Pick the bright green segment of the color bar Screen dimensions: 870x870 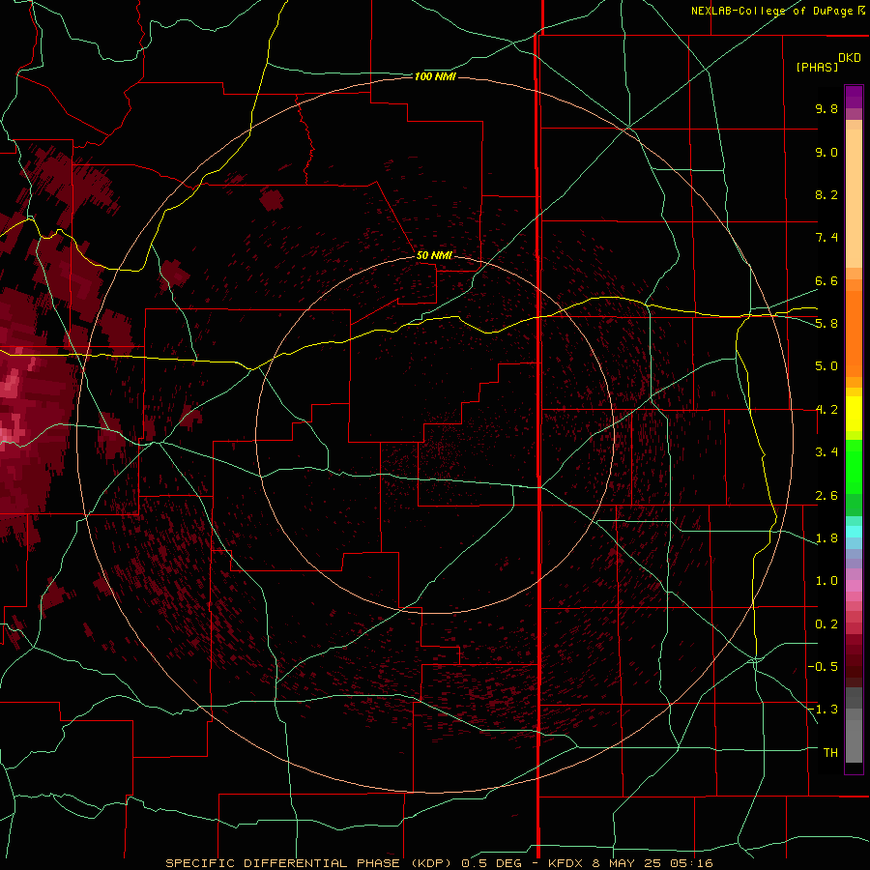pyautogui.click(x=854, y=466)
